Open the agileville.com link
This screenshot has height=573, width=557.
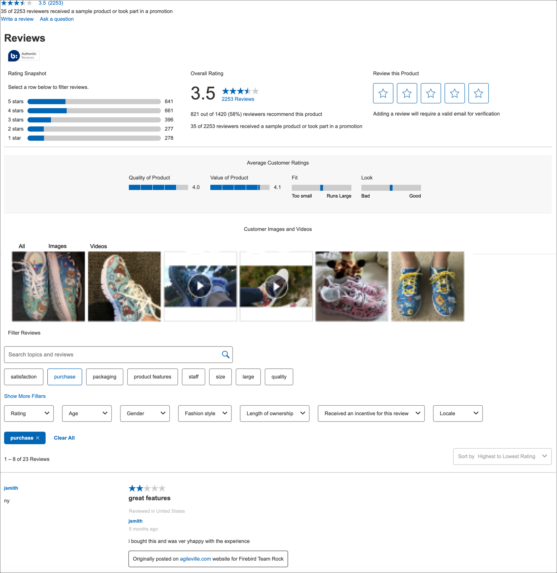click(195, 559)
